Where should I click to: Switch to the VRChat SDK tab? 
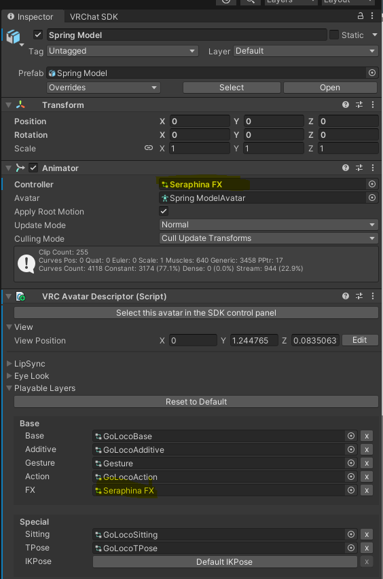tap(94, 17)
